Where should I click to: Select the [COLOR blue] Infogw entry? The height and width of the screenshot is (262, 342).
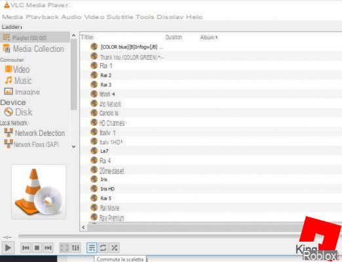(131, 47)
